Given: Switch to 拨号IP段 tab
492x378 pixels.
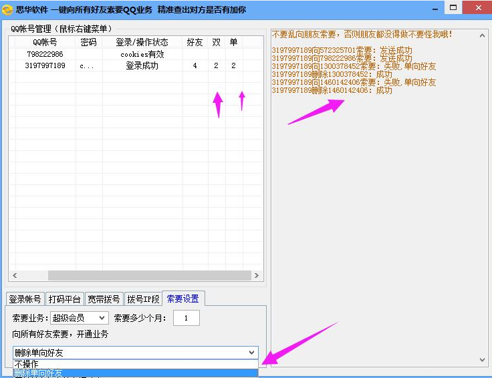Looking at the screenshot, I should 144,299.
